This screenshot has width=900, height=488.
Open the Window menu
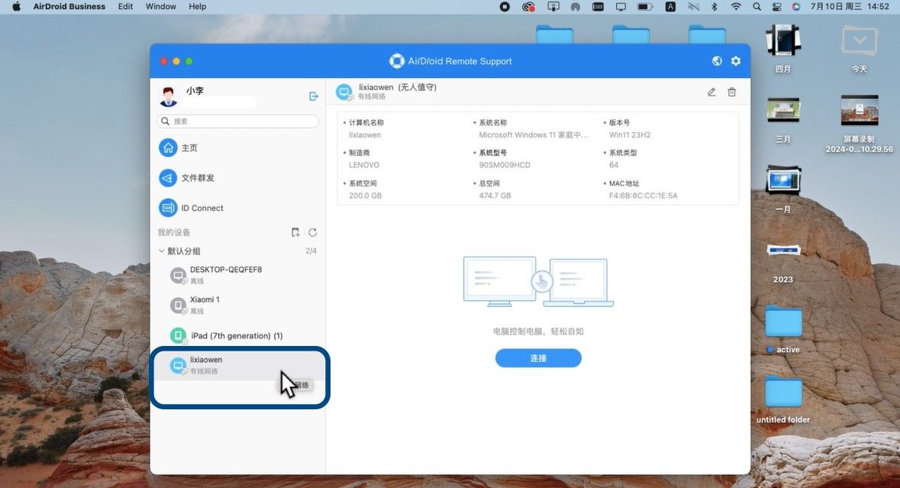(x=161, y=6)
